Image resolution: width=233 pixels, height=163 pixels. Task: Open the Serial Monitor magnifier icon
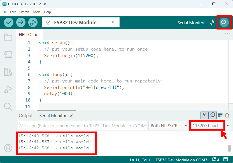(224, 22)
